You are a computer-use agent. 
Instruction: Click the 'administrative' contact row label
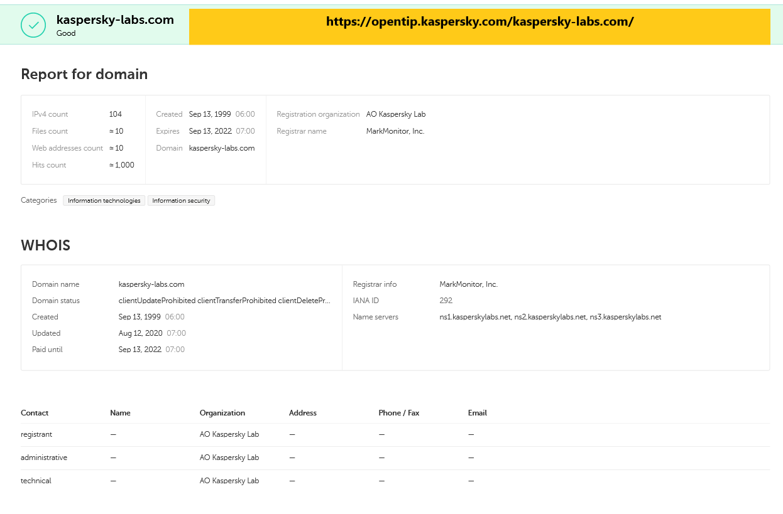click(x=44, y=458)
